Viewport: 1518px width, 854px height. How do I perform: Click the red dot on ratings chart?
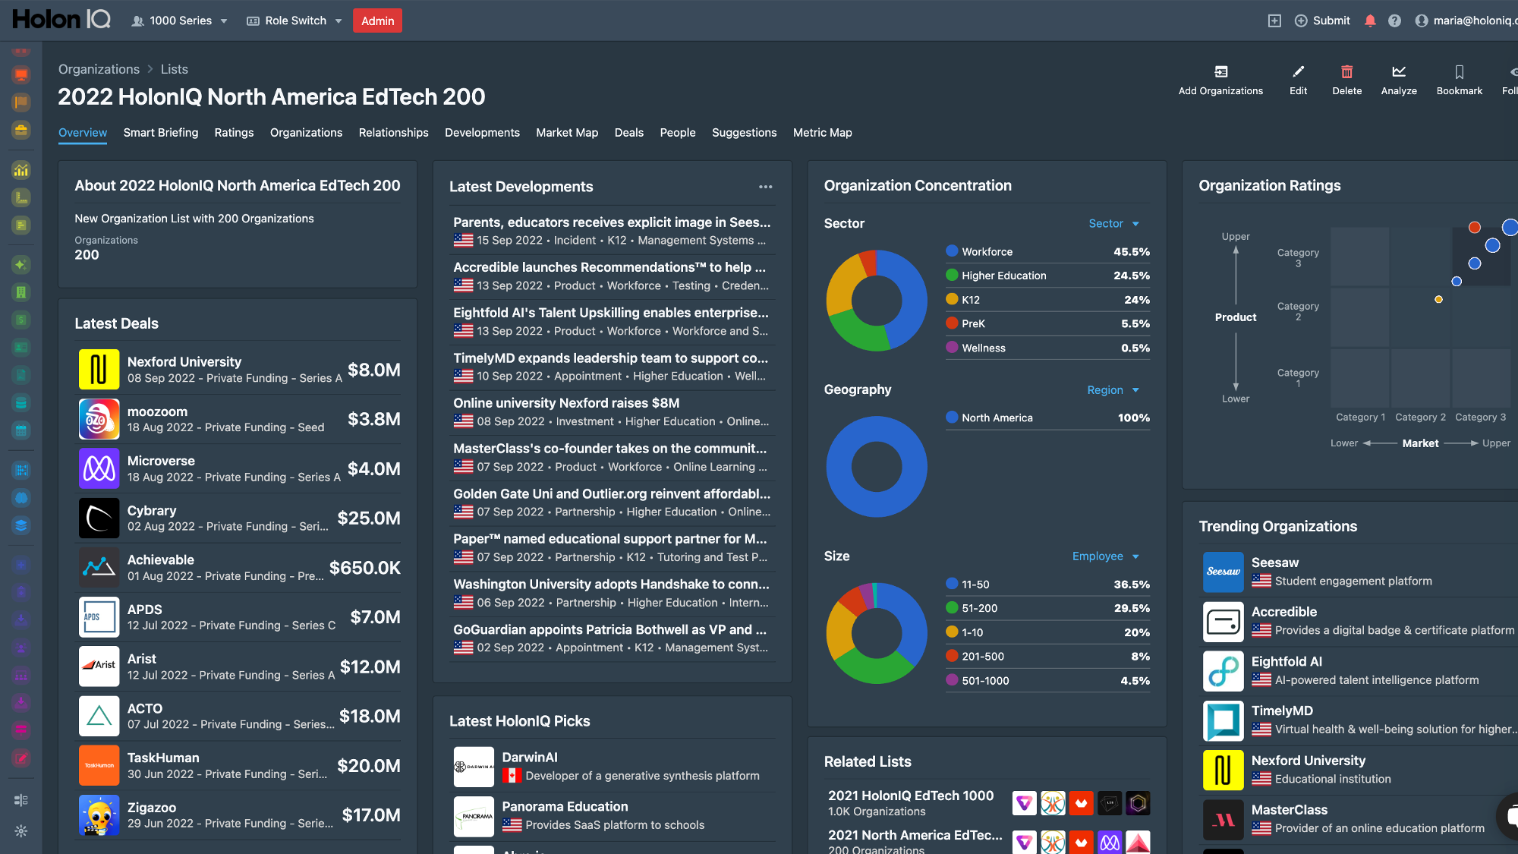click(1474, 227)
